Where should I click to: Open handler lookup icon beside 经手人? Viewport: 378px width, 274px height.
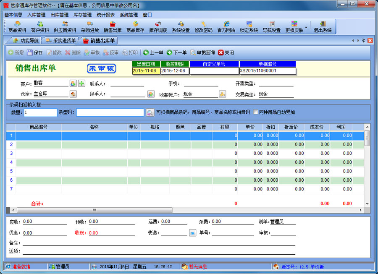click(x=151, y=94)
